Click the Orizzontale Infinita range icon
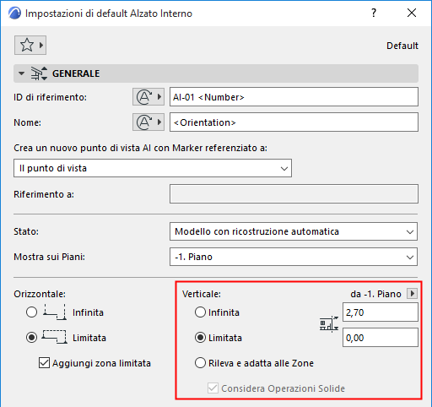 pyautogui.click(x=55, y=312)
